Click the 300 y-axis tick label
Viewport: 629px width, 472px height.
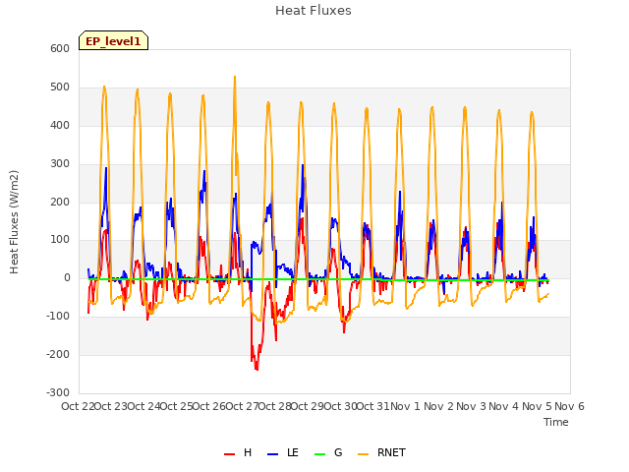point(60,164)
